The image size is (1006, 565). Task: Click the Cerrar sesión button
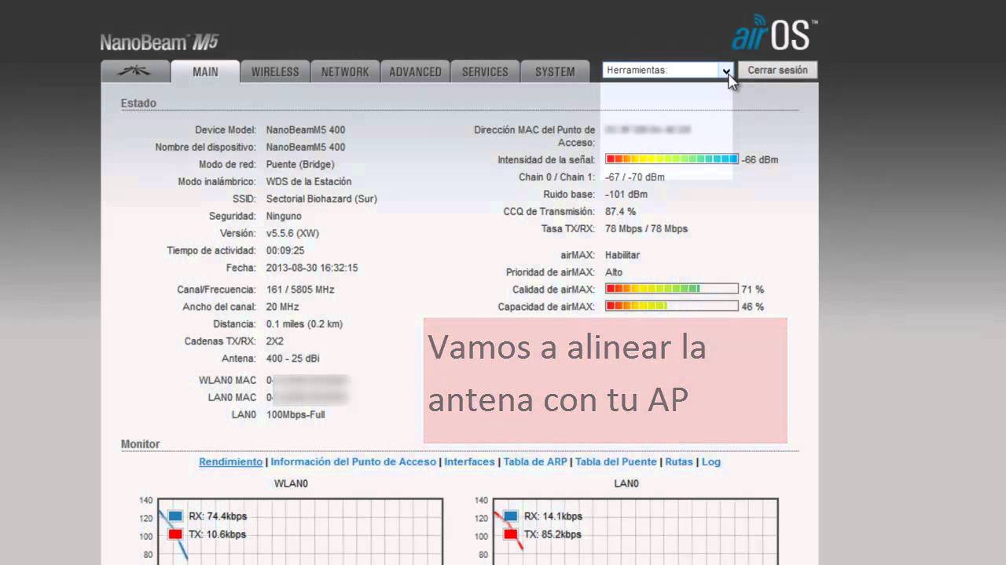777,70
